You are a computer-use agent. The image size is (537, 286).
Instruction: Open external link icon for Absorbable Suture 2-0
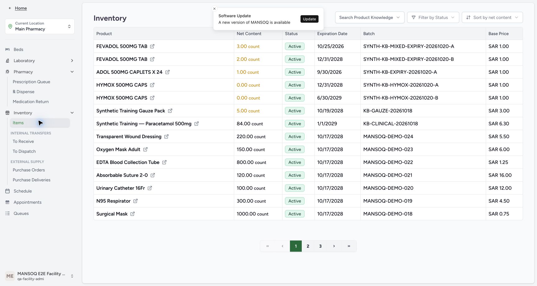click(153, 175)
